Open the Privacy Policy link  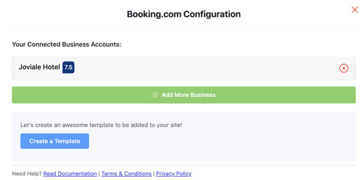(173, 174)
